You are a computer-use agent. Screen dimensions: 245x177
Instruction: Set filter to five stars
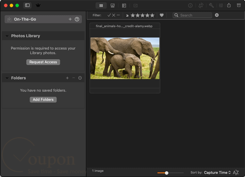pyautogui.click(x=152, y=15)
